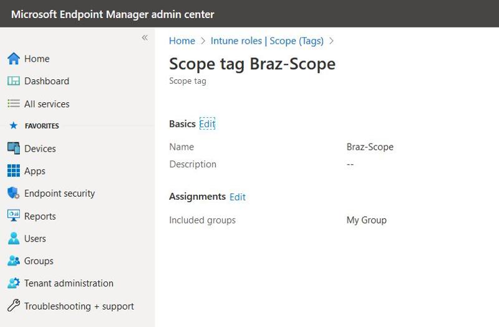Screen dimensions: 499x327
Task: Click the Favorites star icon
Action: click(x=13, y=125)
